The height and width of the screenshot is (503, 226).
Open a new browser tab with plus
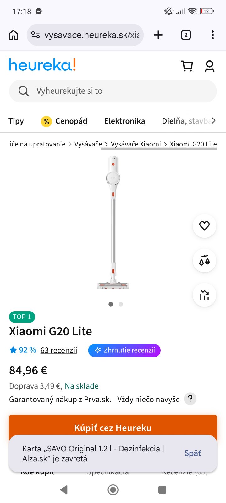coord(158,35)
